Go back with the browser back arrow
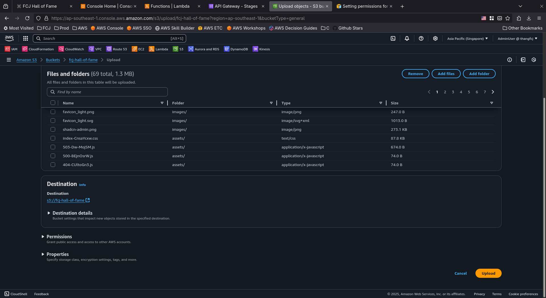Screen dimensions: 546x298 (7, 18)
